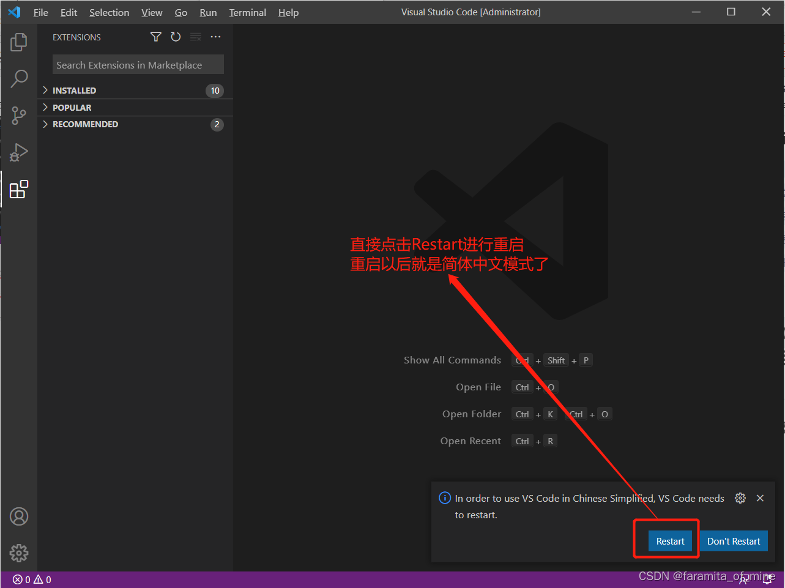
Task: Minimize the VS Code window
Action: pos(696,12)
